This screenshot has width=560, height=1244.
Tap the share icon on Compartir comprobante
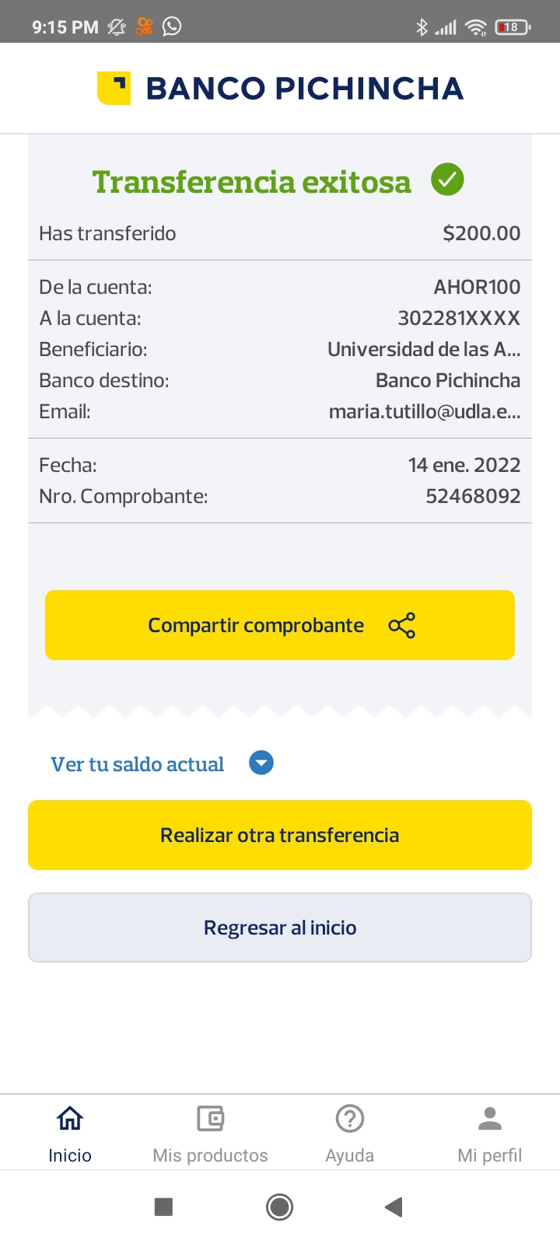click(x=401, y=625)
